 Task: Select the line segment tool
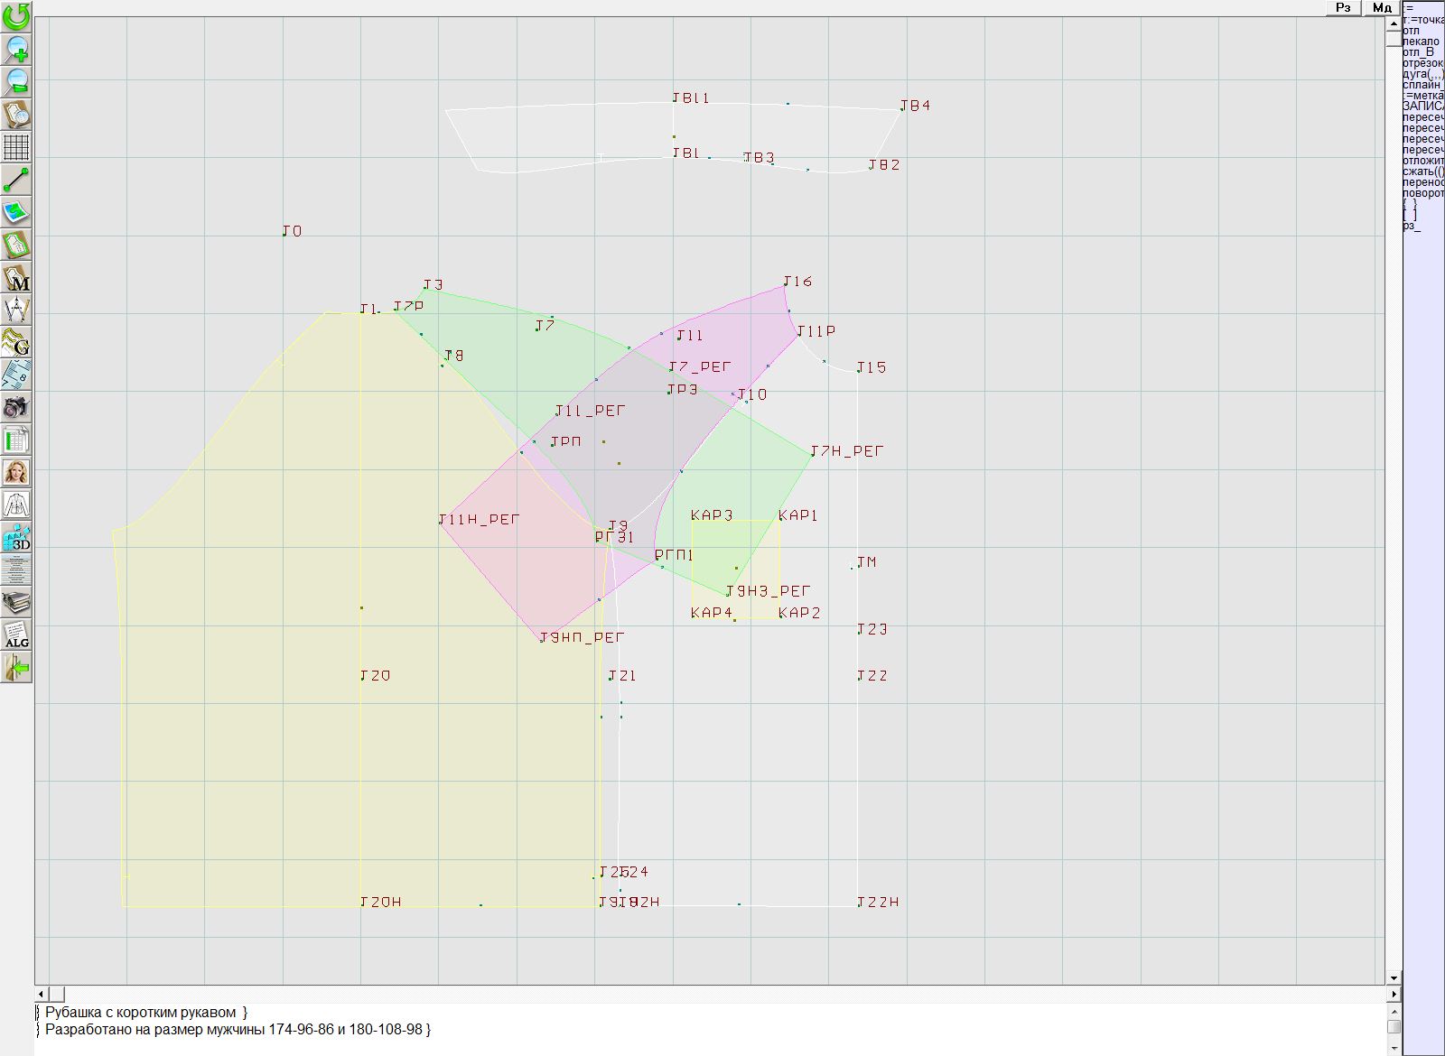pyautogui.click(x=16, y=180)
